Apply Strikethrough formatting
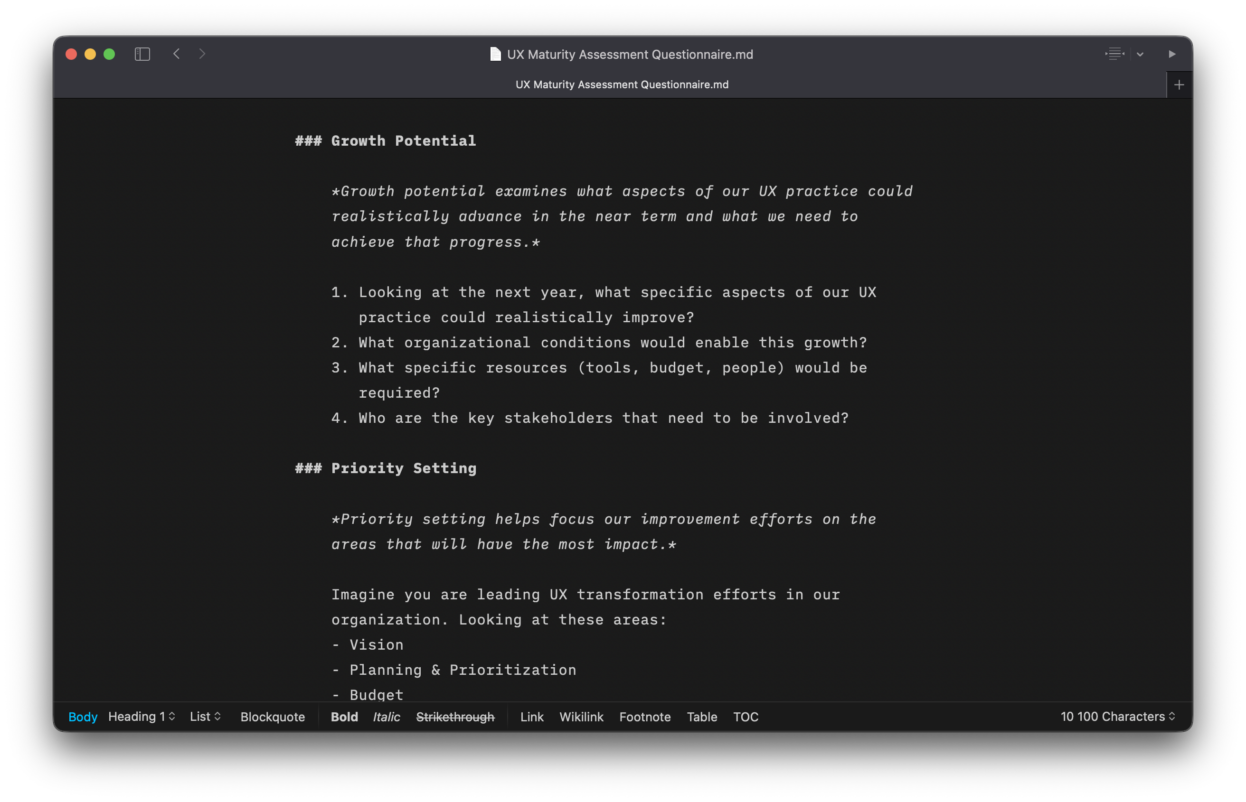This screenshot has width=1246, height=802. pyautogui.click(x=455, y=717)
